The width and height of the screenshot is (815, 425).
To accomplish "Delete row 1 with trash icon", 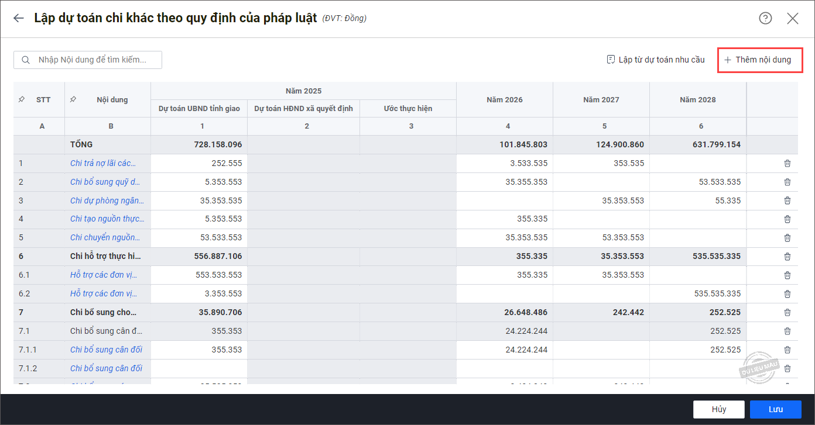I will tap(787, 164).
